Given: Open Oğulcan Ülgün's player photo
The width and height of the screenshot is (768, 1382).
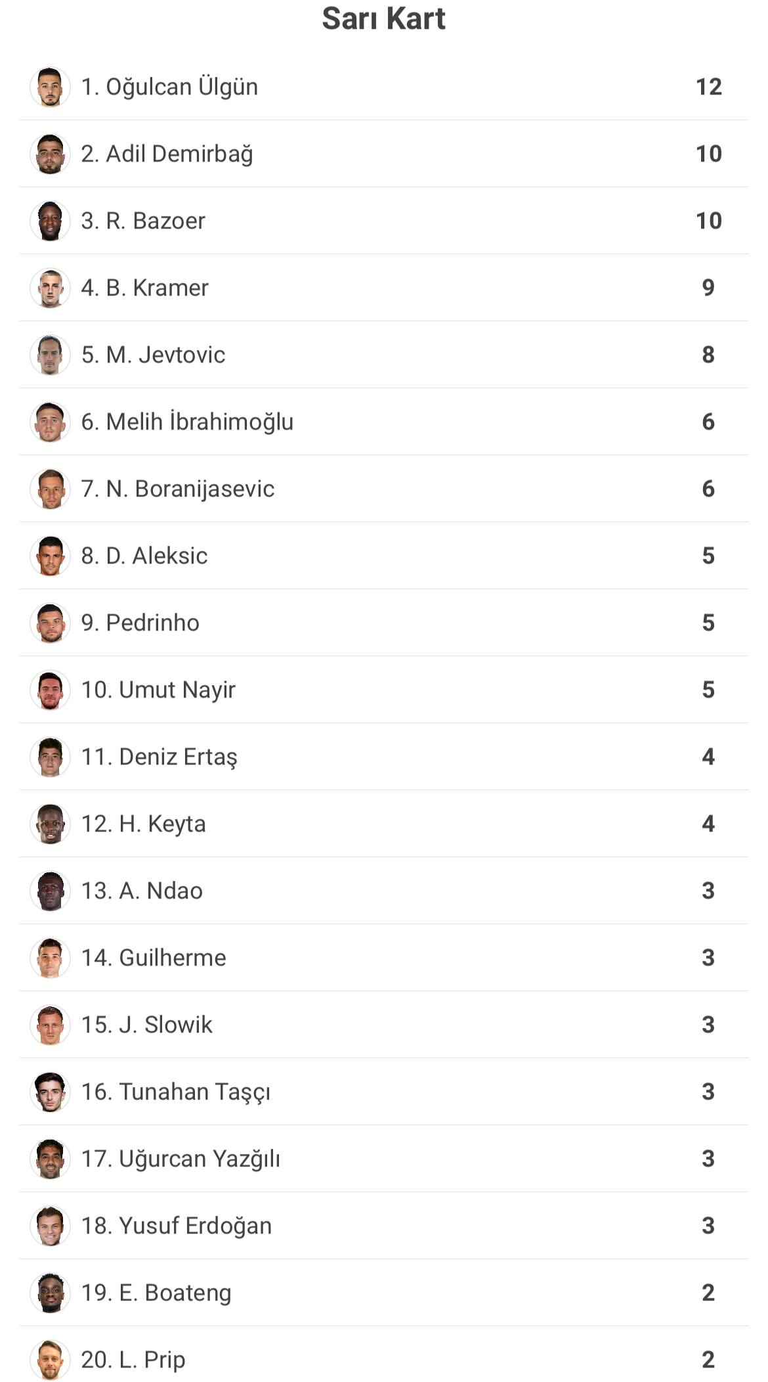Looking at the screenshot, I should coord(50,87).
